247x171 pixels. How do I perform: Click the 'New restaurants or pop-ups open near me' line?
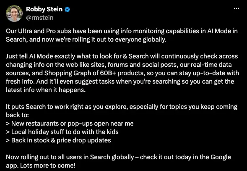click(x=70, y=124)
